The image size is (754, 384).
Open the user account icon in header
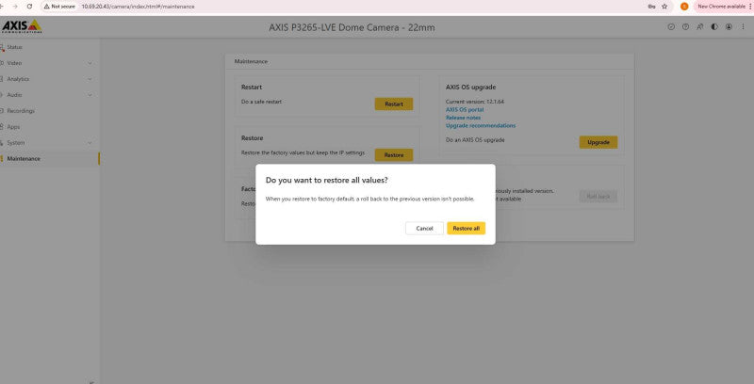pos(729,27)
